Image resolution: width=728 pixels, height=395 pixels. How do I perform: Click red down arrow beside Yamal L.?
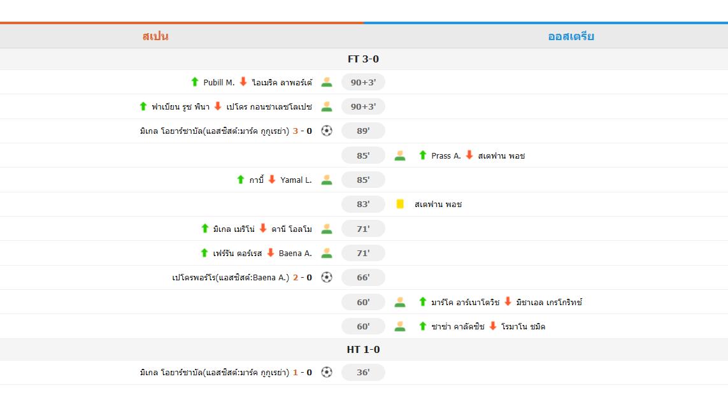point(272,179)
